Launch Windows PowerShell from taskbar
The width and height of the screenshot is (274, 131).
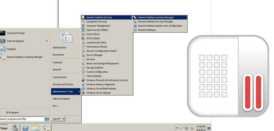point(25,128)
